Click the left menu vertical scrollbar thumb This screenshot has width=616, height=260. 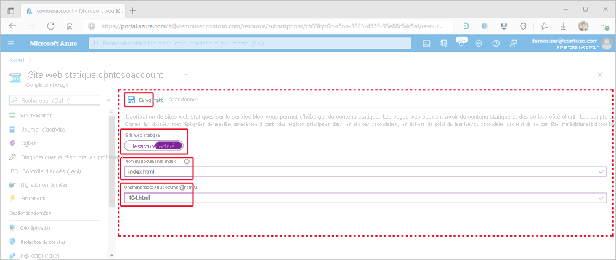point(111,162)
